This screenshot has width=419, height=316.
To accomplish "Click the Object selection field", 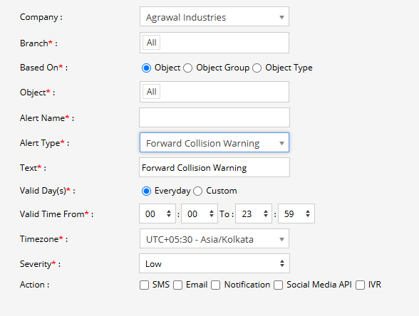I will click(214, 92).
